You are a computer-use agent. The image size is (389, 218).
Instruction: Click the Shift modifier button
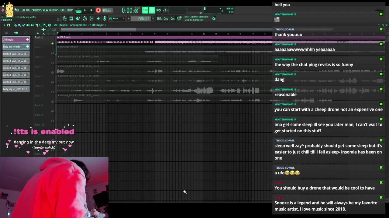pos(159,18)
